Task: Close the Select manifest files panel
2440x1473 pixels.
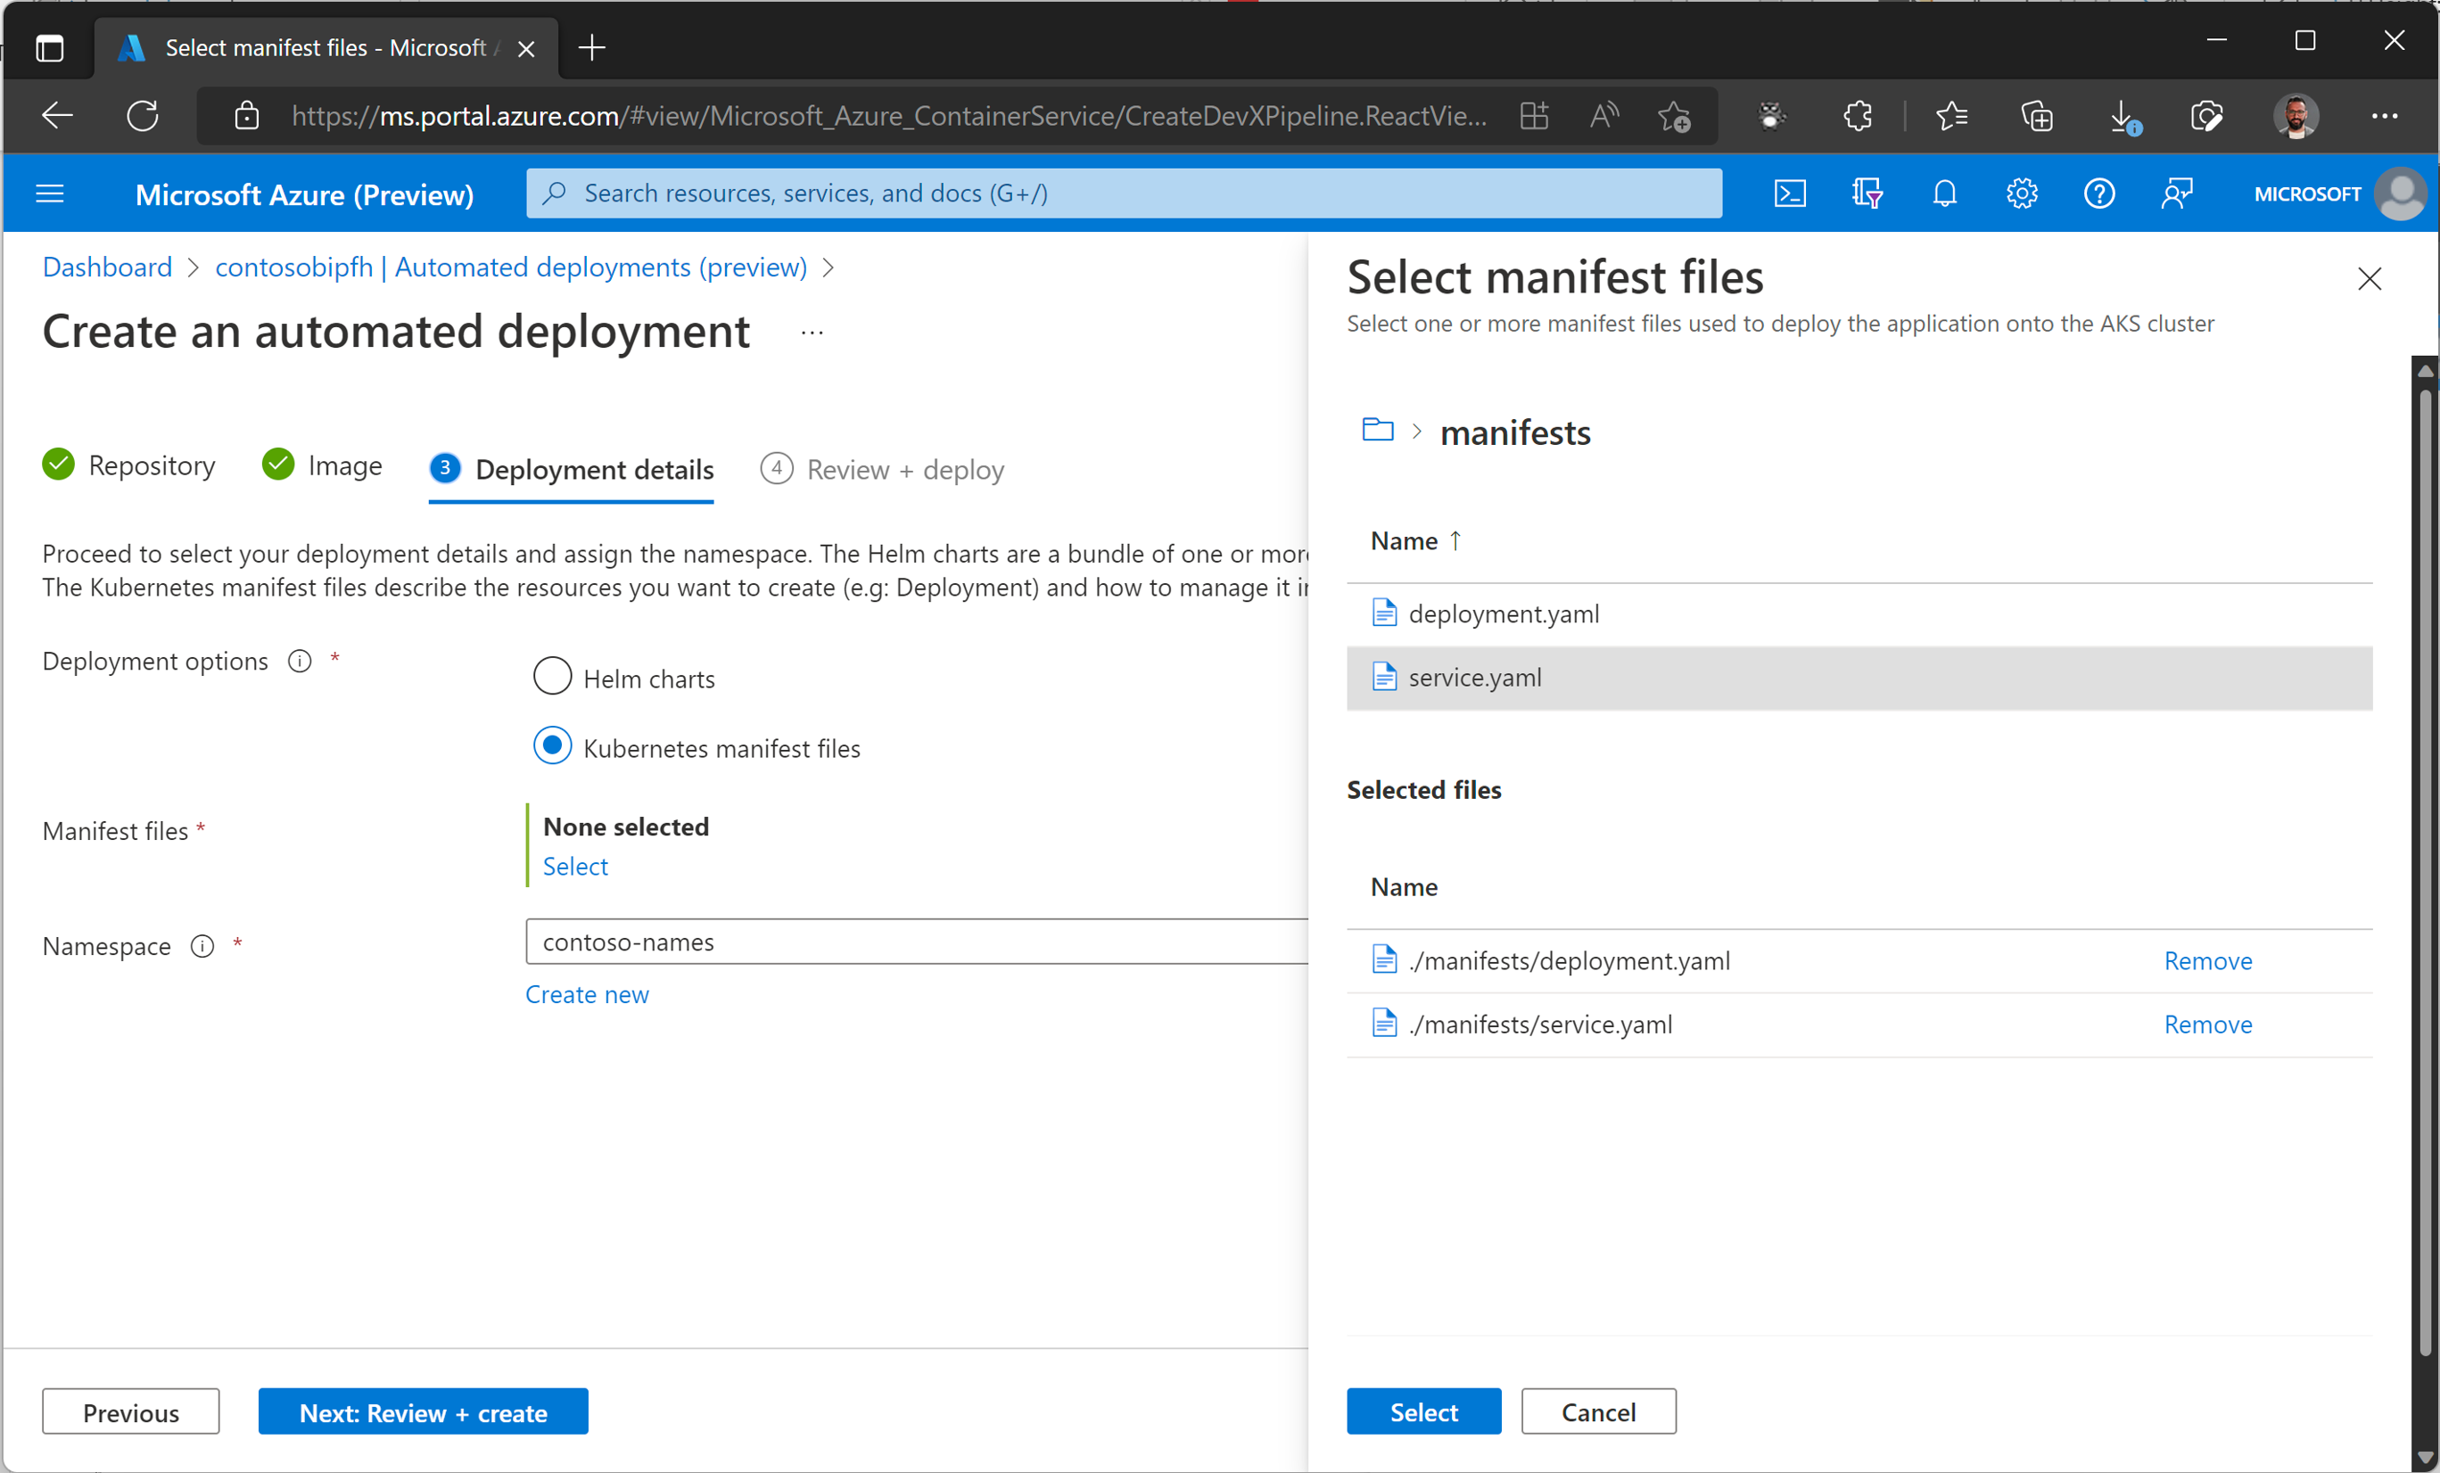Action: tap(2369, 279)
